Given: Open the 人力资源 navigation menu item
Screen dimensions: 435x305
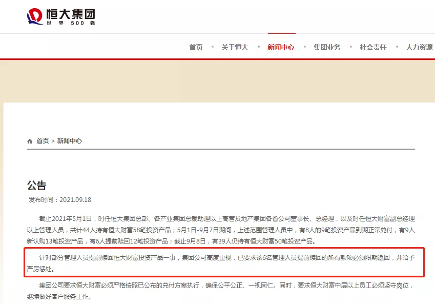Looking at the screenshot, I should point(420,47).
